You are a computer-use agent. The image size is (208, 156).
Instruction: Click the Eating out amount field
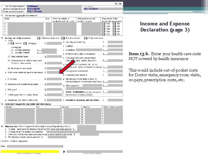(54, 89)
